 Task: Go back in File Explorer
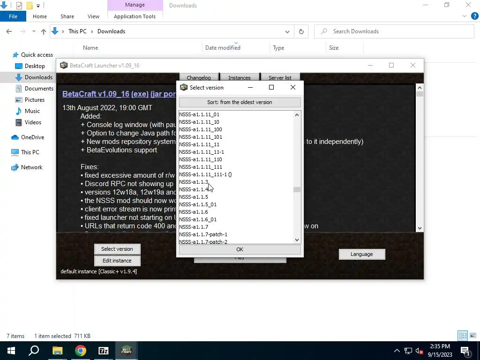coord(9,31)
